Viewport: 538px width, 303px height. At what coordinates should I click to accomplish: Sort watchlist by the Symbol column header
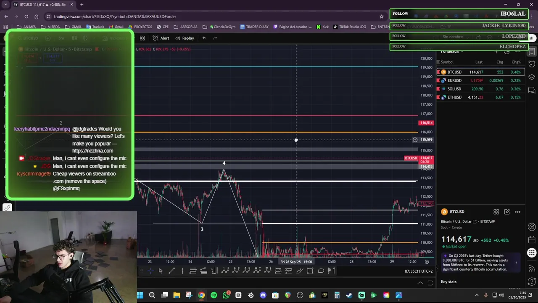(447, 62)
